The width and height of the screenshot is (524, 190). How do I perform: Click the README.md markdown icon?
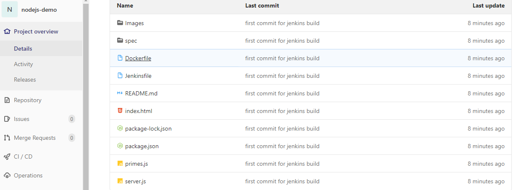pyautogui.click(x=120, y=93)
